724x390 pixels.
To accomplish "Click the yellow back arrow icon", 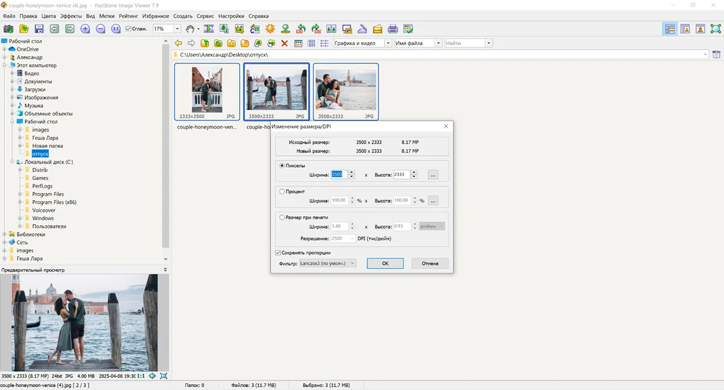I will point(178,43).
